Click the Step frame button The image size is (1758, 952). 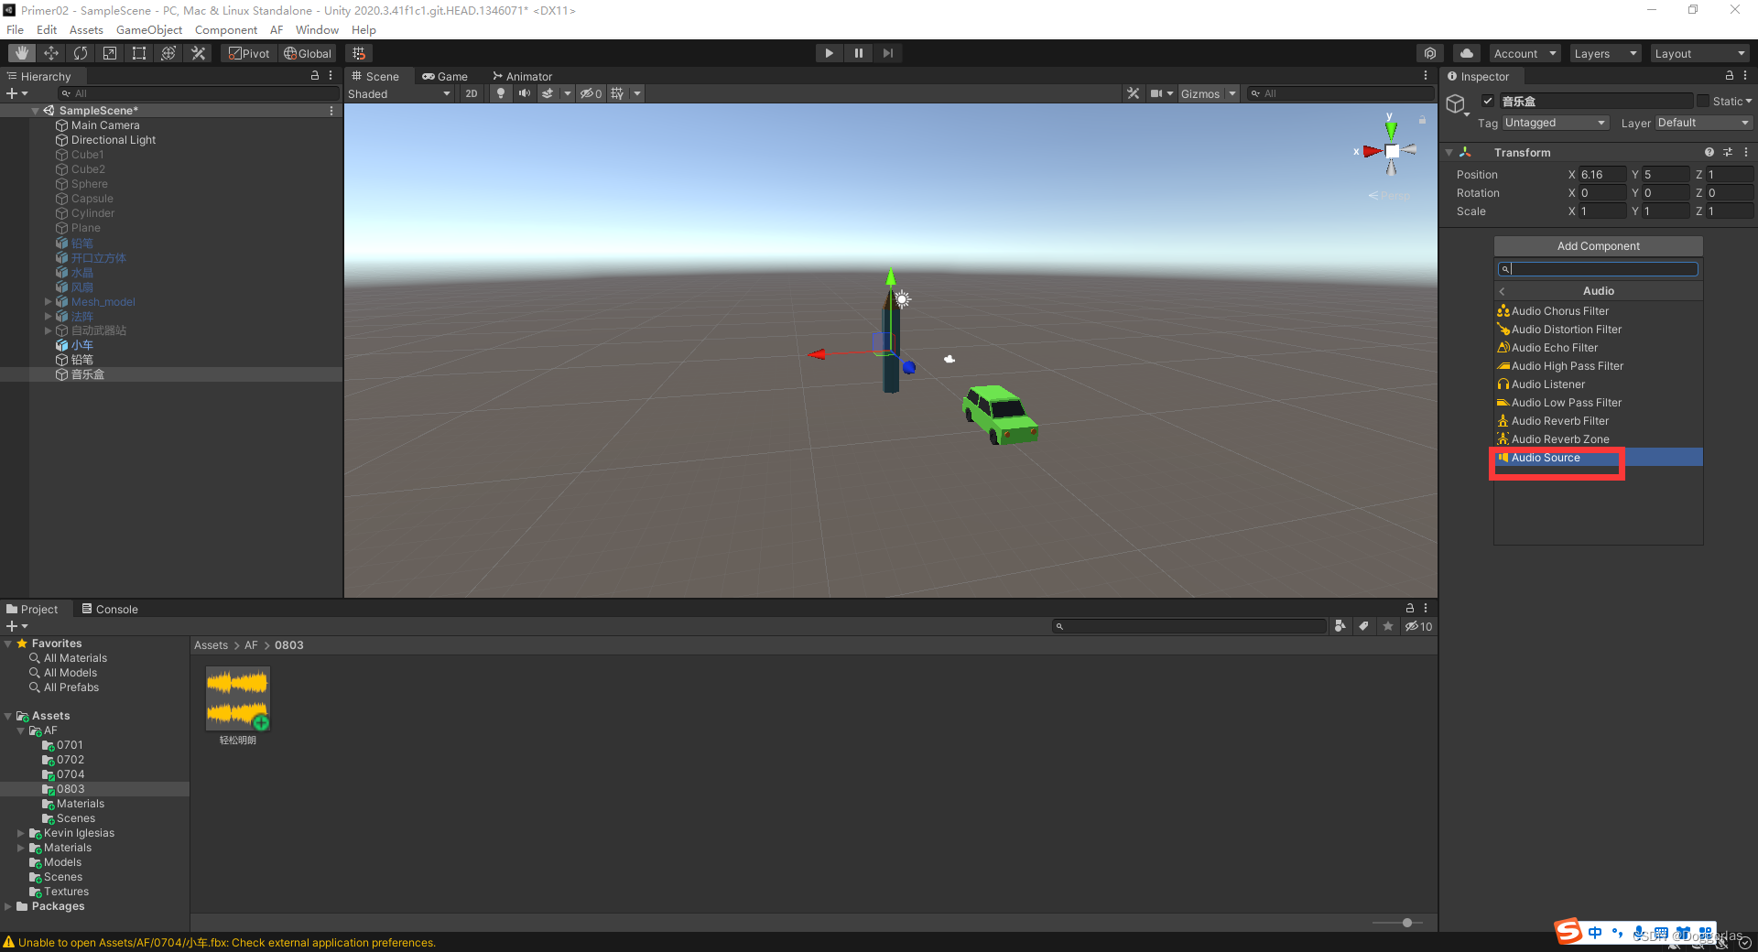coord(887,53)
